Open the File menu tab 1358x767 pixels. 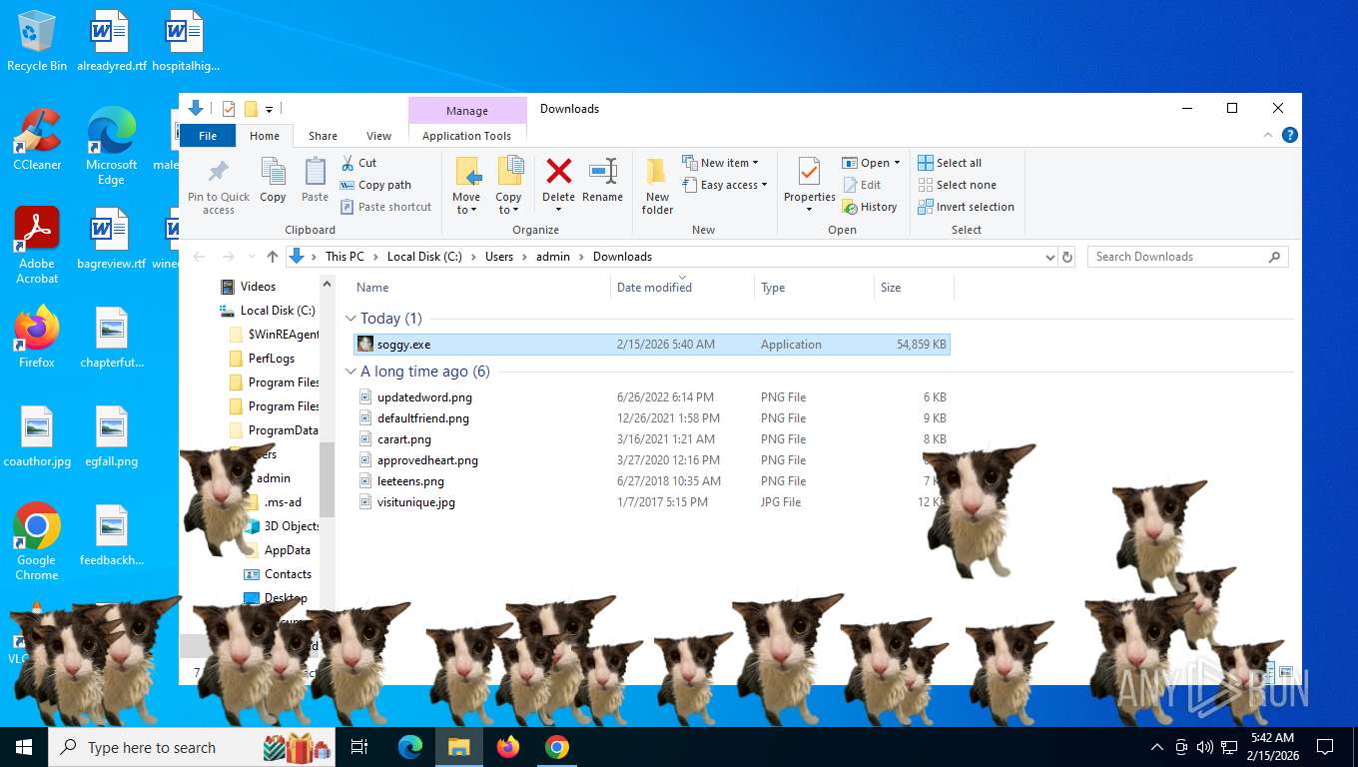(x=208, y=136)
